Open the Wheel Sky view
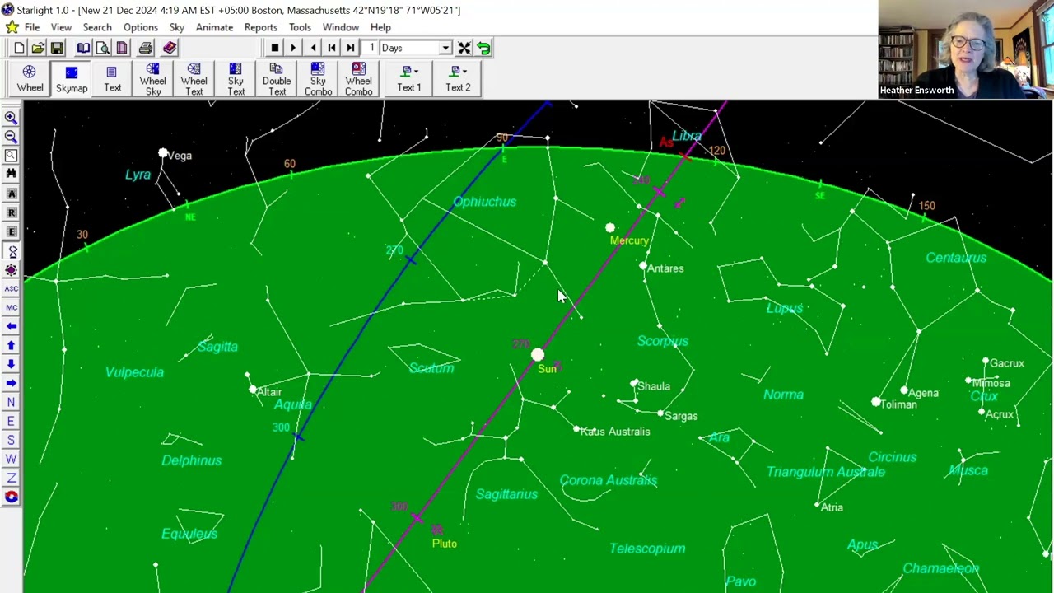The image size is (1054, 593). click(x=153, y=79)
